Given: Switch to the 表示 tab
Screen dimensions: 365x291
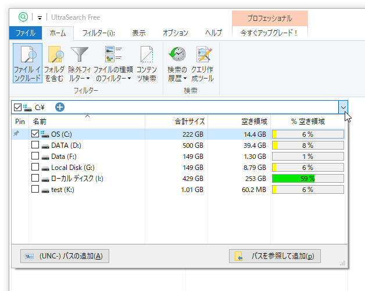Looking at the screenshot, I should tap(139, 33).
